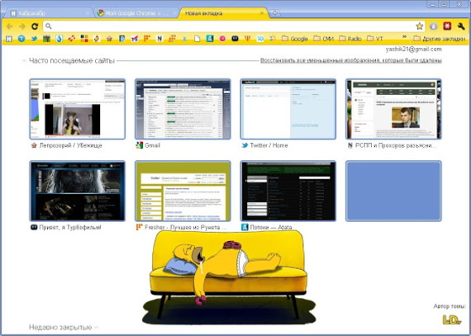
Task: Open the orange psi symbol bookmark
Action: (x=248, y=39)
